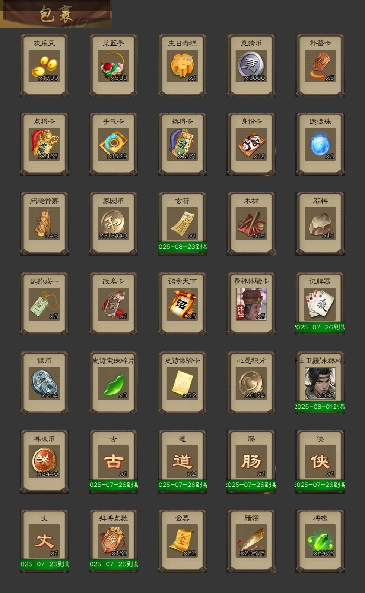365x593 pixels.
Task: Click the 记牌器 playing cards item
Action: pos(320,303)
